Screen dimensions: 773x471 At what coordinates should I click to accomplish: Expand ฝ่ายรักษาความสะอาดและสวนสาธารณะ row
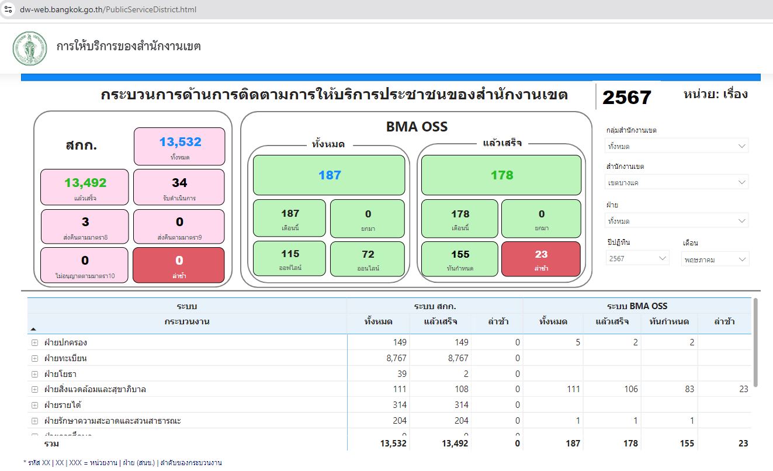(35, 421)
